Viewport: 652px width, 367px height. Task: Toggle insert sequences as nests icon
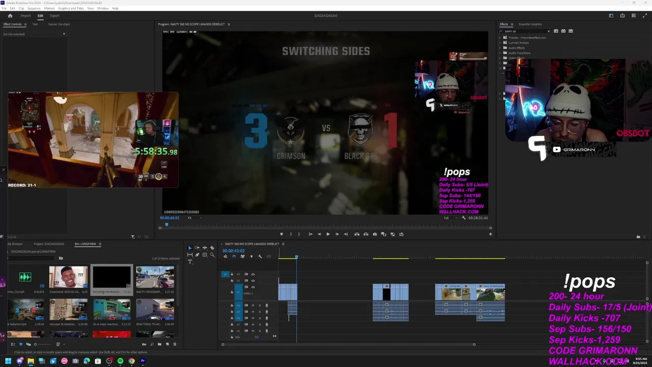coord(225,256)
